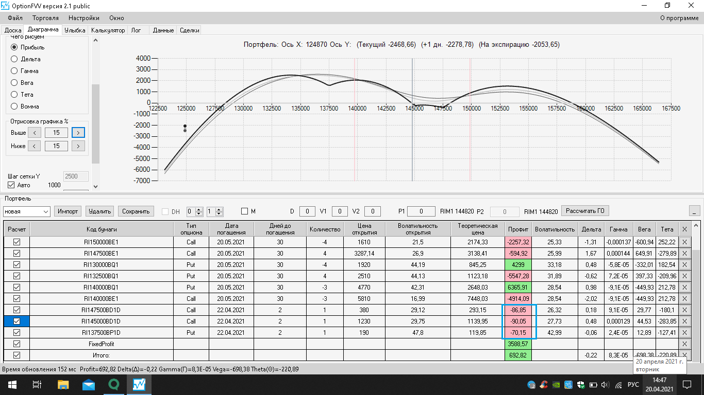Open the volume control in the tray

606,385
